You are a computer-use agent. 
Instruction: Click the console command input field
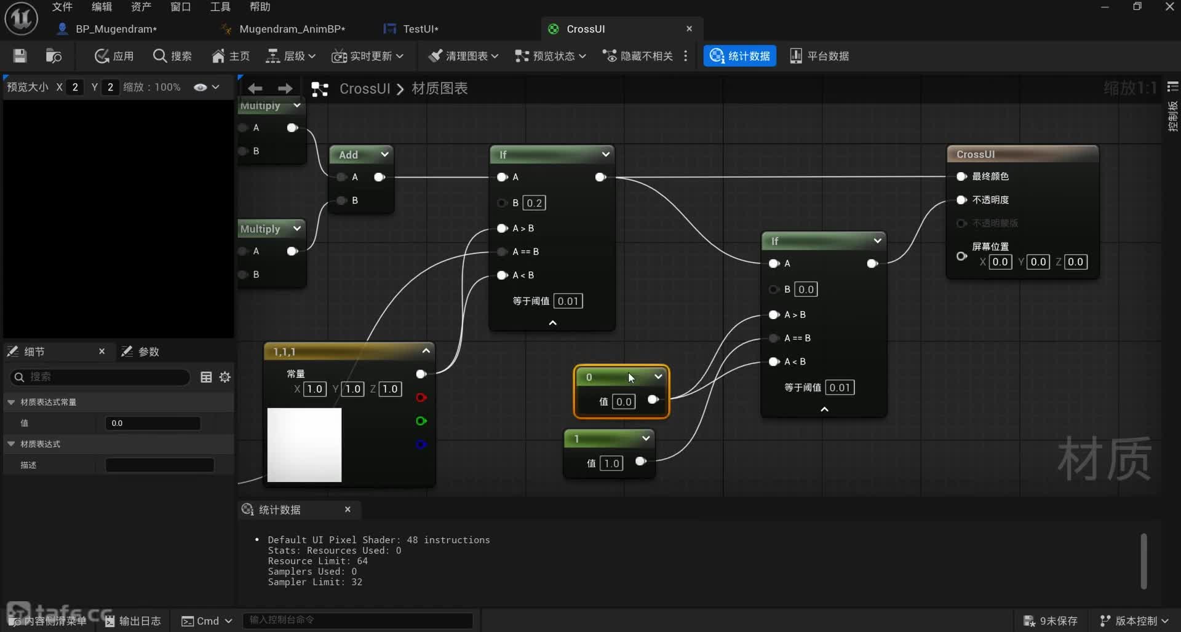[358, 620]
